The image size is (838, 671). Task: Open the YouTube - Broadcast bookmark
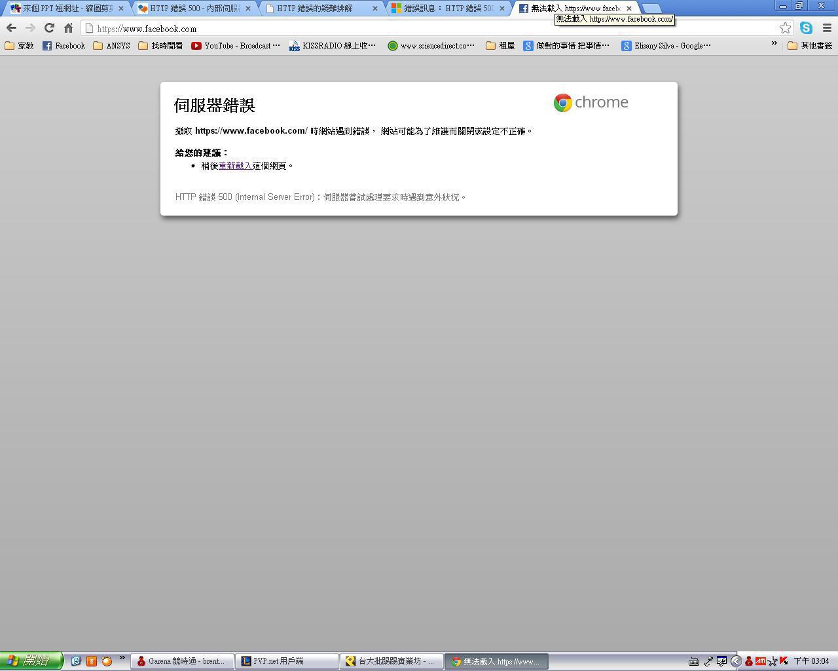pyautogui.click(x=236, y=46)
